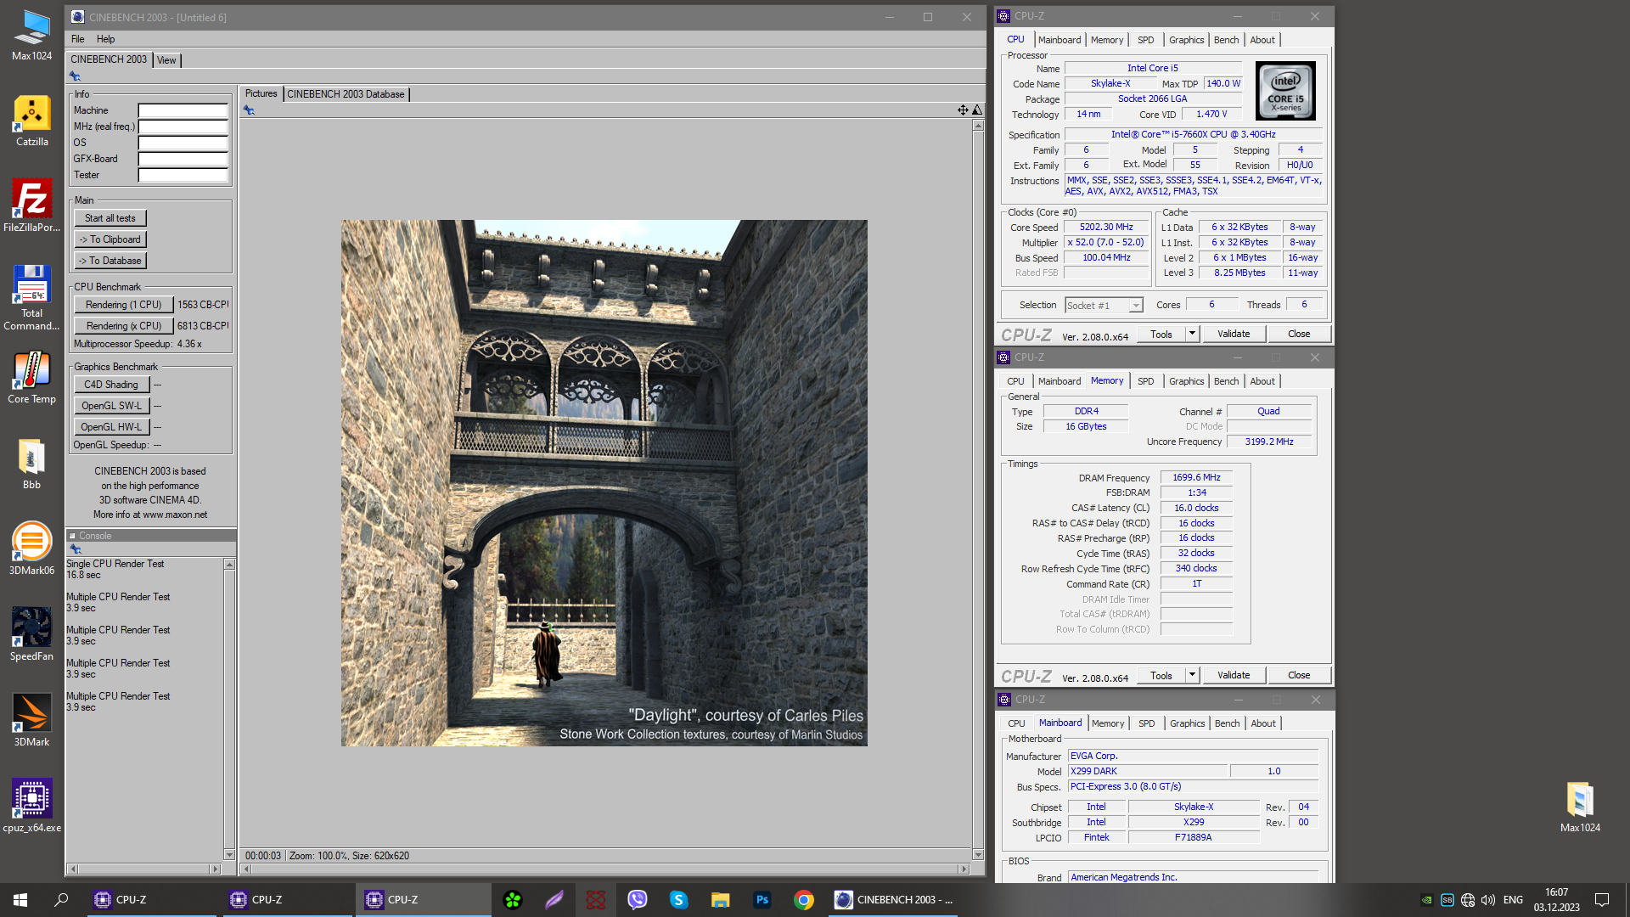Image resolution: width=1630 pixels, height=917 pixels.
Task: Click Validate in CPU-Z CPU window
Action: click(x=1234, y=334)
